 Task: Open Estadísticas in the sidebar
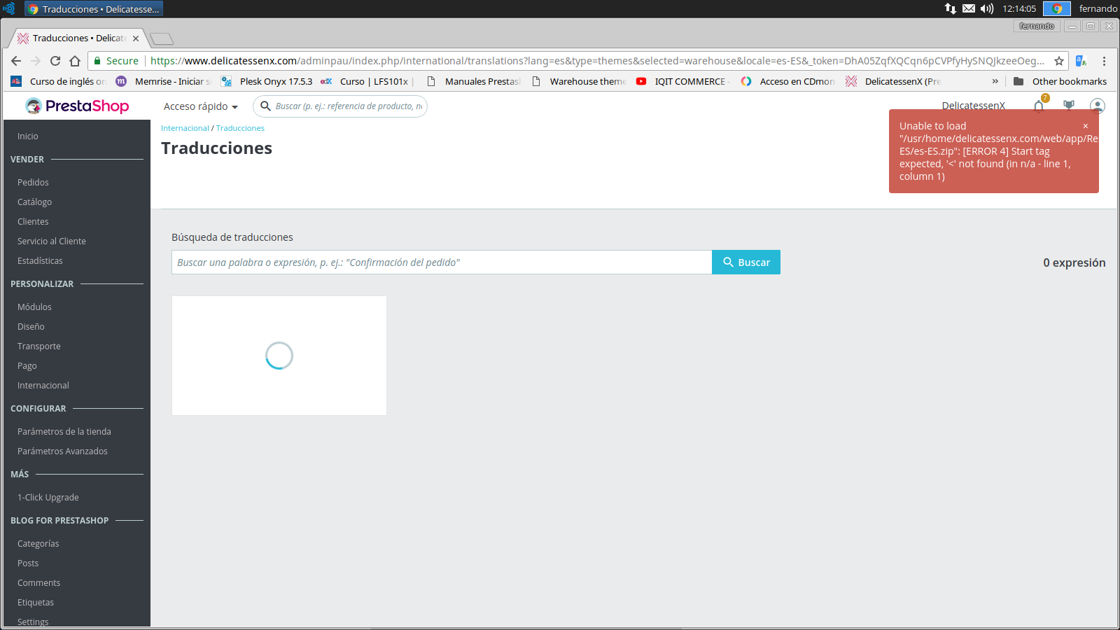[x=40, y=261]
